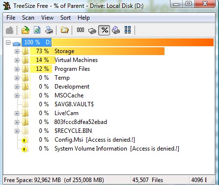Click the MSOCache faded folder icon
This screenshot has height=185, width=219.
click(x=25, y=95)
